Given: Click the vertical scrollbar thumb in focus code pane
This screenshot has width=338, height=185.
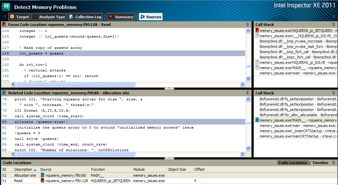Looking at the screenshot, I should pyautogui.click(x=248, y=66).
